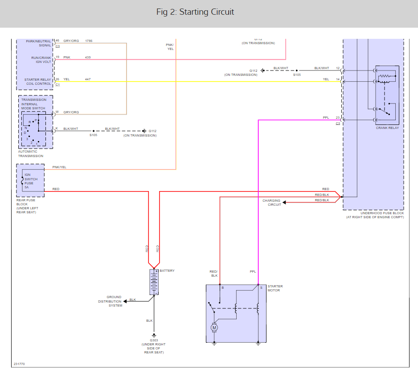
Task: Click the G303 label text
Action: pyautogui.click(x=154, y=341)
